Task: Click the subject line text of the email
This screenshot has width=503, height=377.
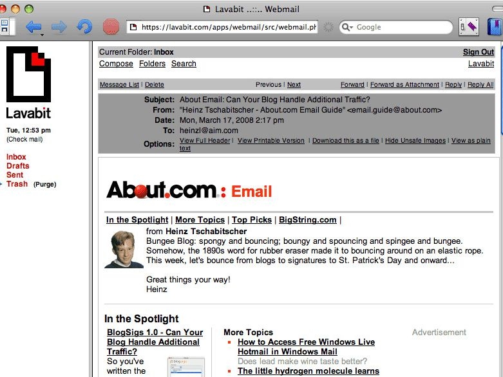Action: 274,100
